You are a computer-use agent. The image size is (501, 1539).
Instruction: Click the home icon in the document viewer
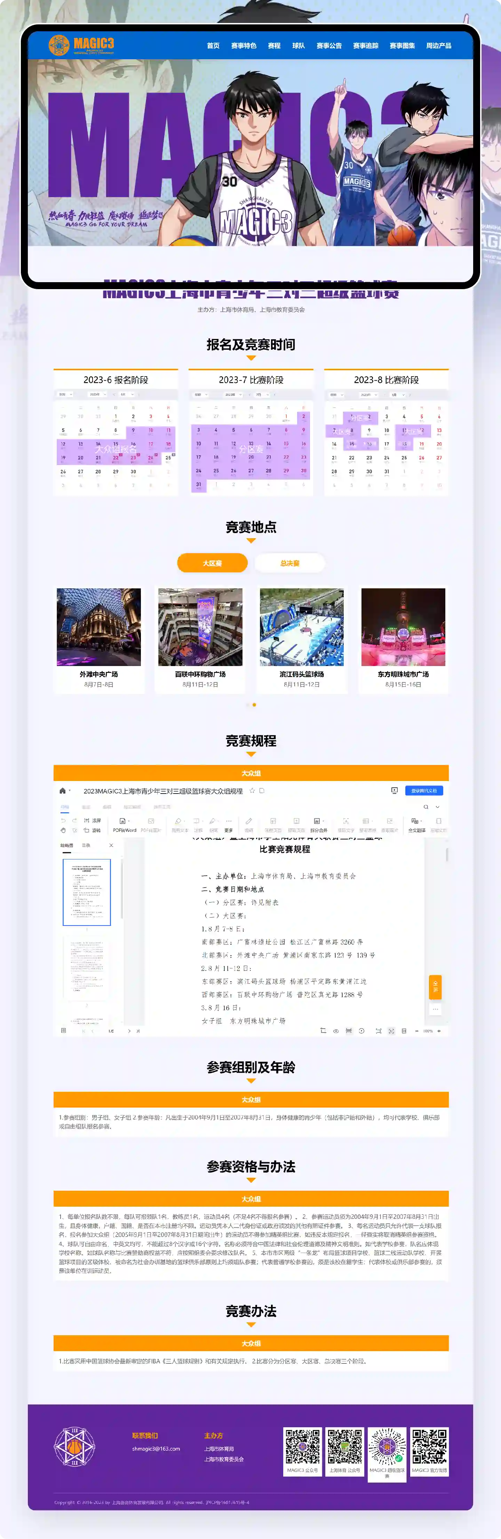63,790
